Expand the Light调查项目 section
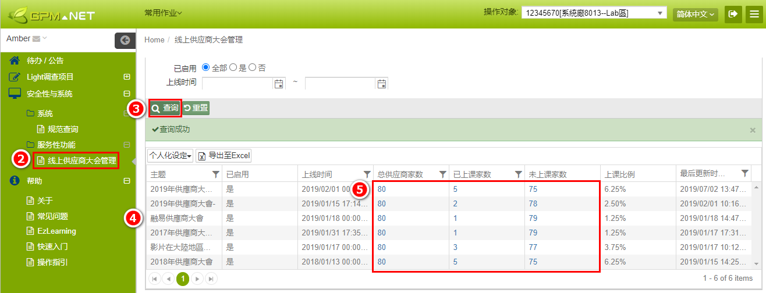 click(x=126, y=77)
